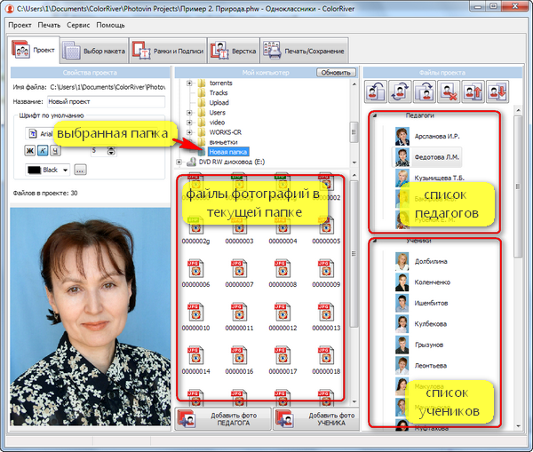Expand the DVD RW дисковод (E:) node

click(x=179, y=163)
